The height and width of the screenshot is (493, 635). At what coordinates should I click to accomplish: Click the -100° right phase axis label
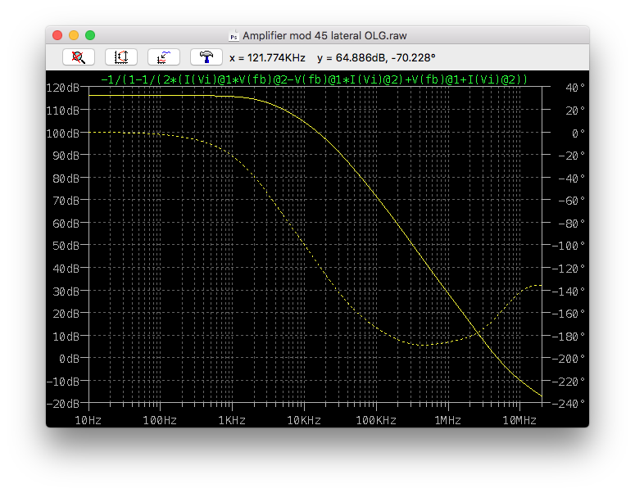coord(569,246)
